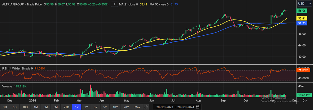Choose the 20Y time range
313x110 pixels.
tap(126, 107)
